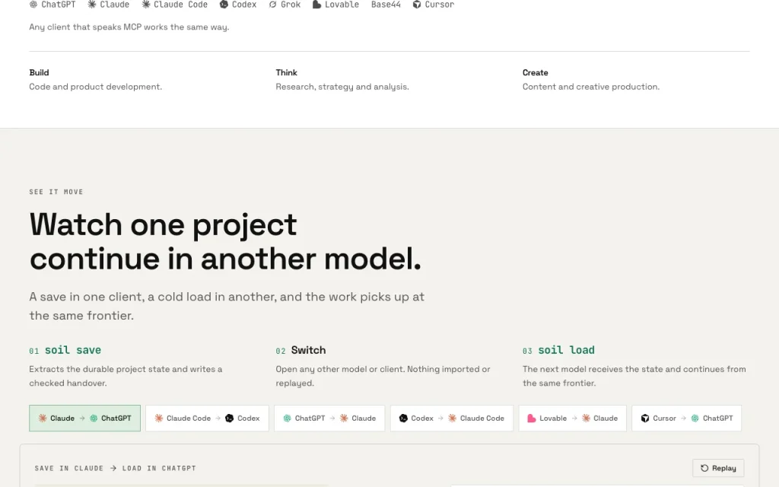Screen dimensions: 779x487
Task: Click the "soil load" step title
Action: 566,350
